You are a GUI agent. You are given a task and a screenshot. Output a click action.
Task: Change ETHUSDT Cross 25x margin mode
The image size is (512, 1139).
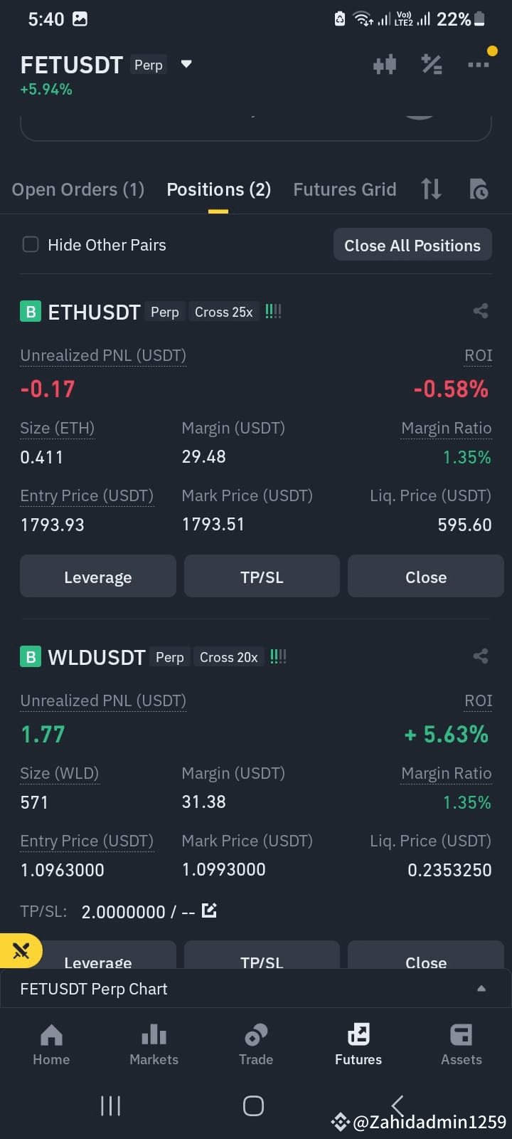click(223, 312)
